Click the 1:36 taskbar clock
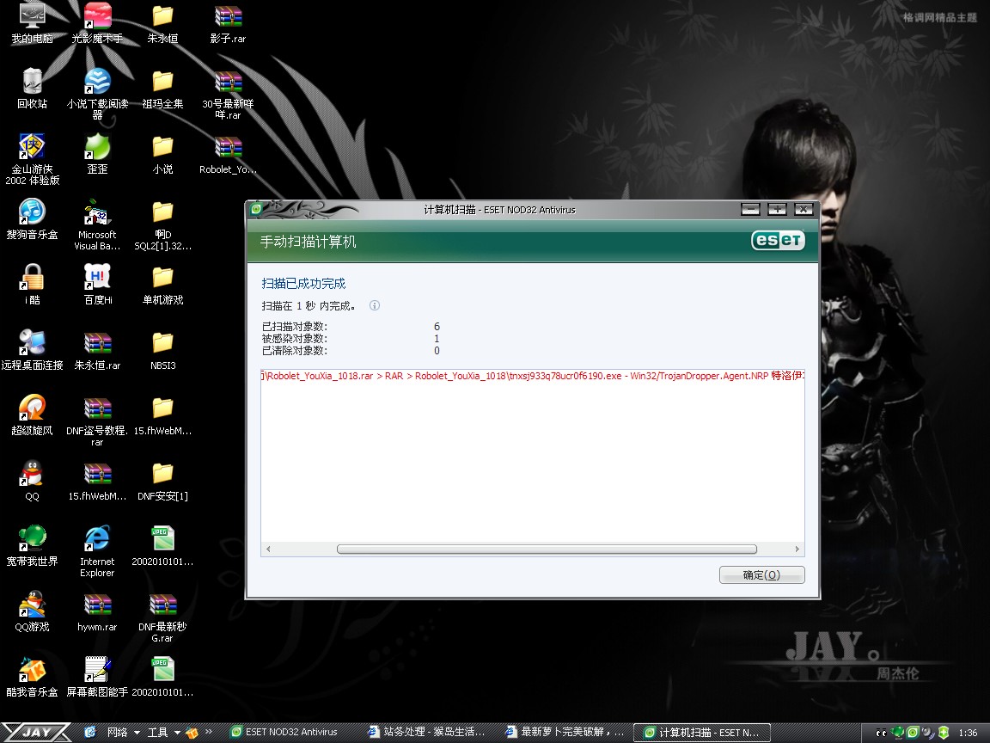990x743 pixels. (968, 733)
